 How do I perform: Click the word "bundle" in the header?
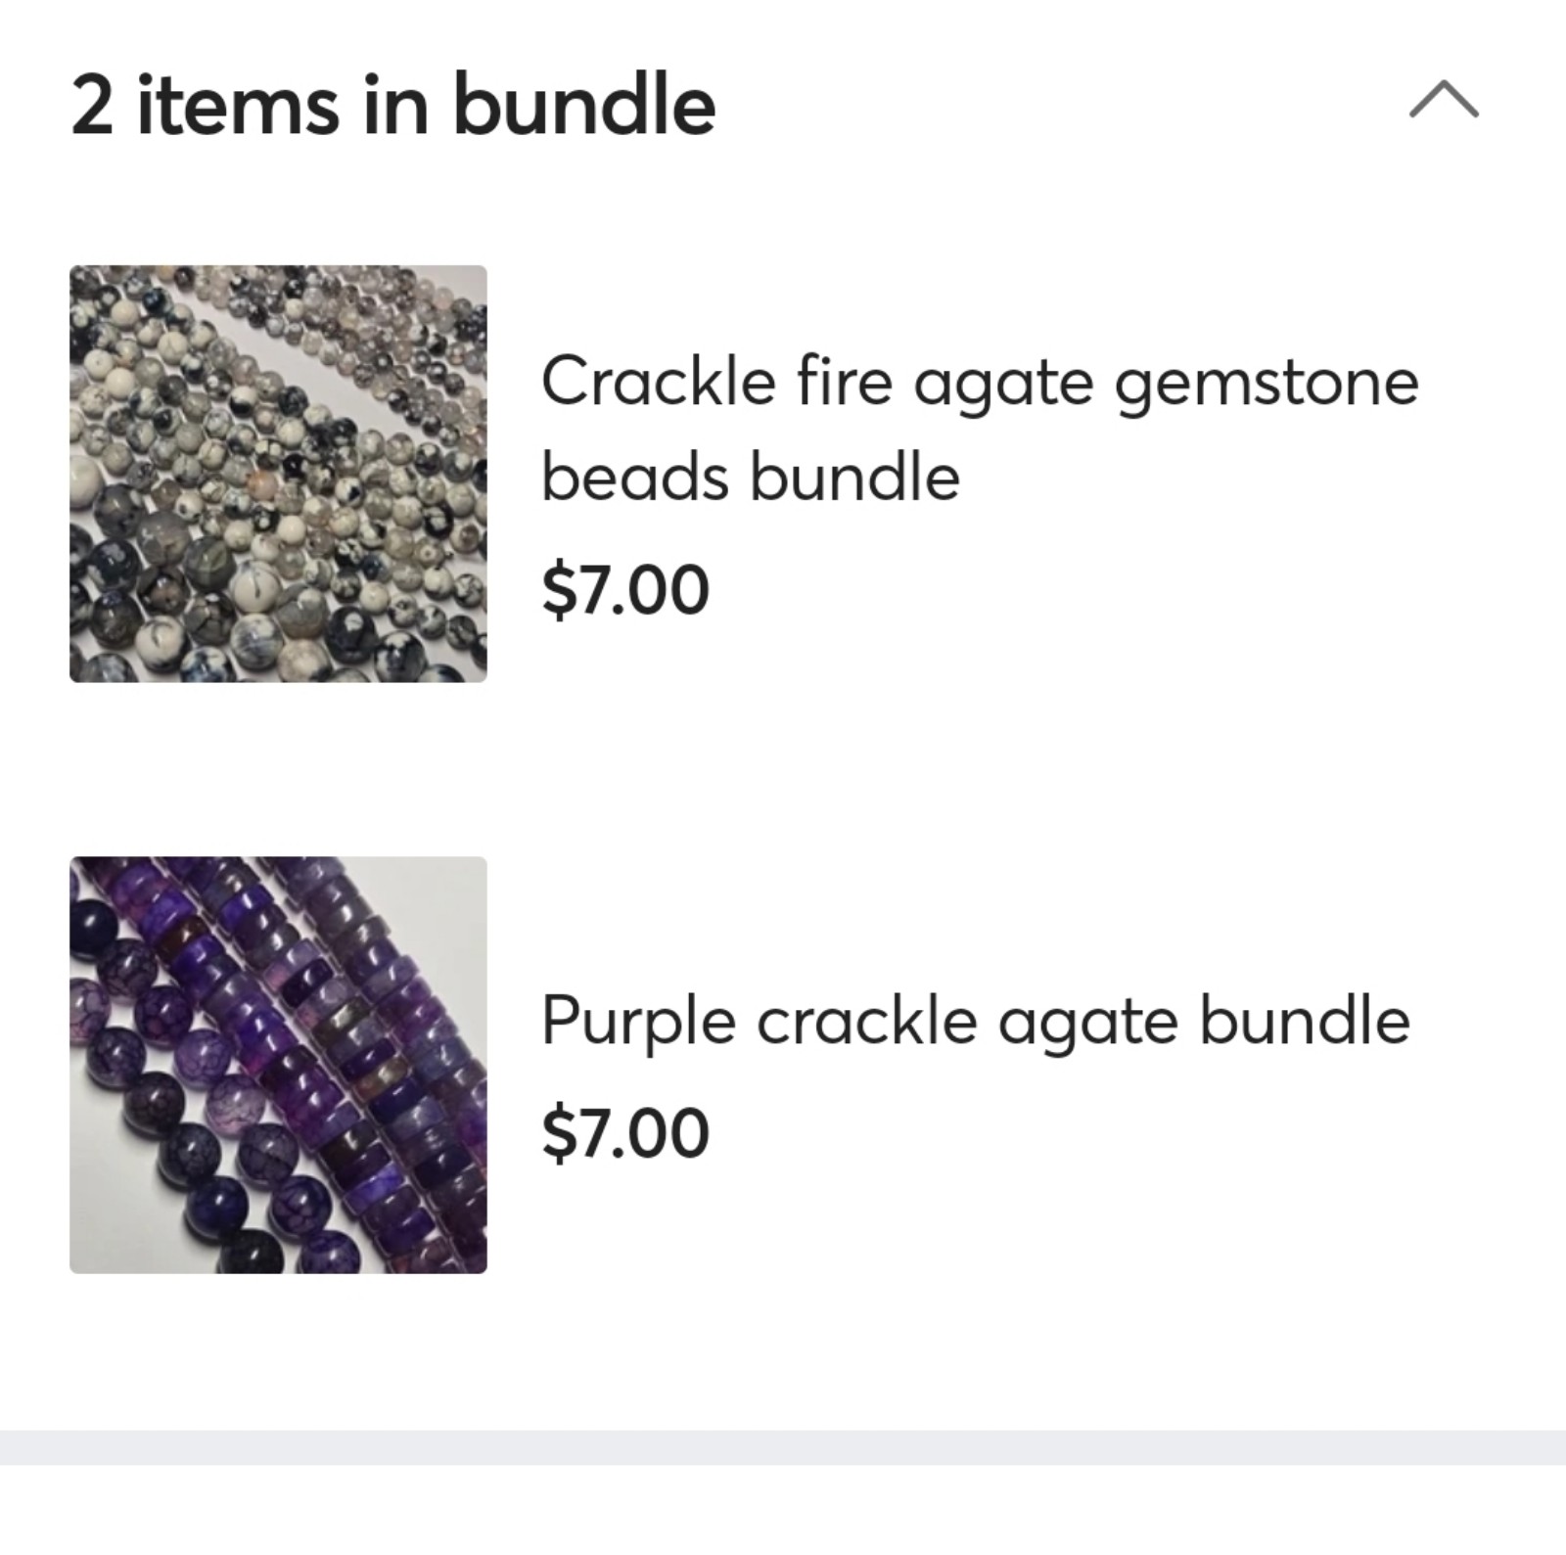click(584, 105)
